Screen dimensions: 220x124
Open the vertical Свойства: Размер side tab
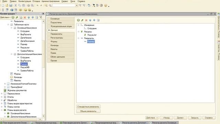[x=219, y=50]
